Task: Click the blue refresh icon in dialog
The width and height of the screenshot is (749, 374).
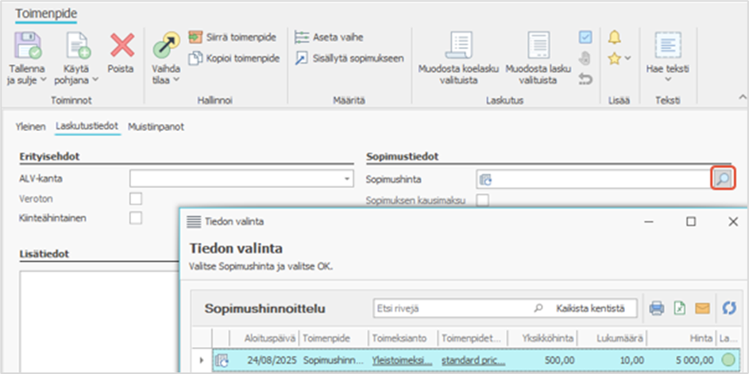Action: 728,308
